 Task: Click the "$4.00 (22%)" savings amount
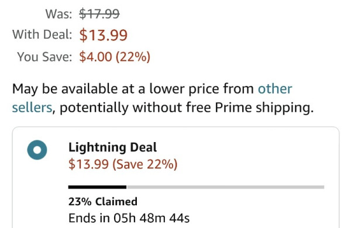(x=115, y=57)
